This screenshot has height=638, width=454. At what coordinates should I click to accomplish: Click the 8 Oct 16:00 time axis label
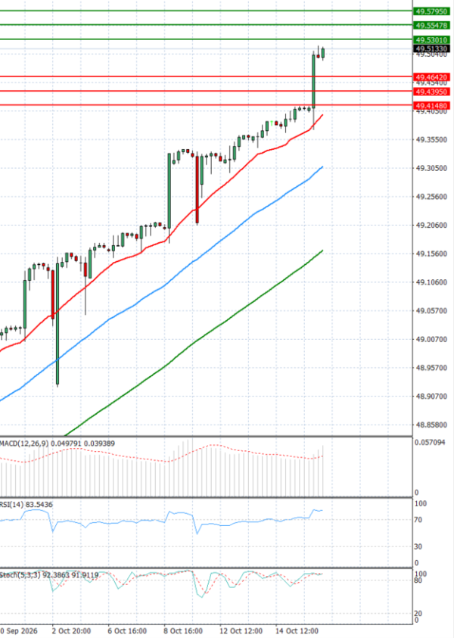[183, 630]
